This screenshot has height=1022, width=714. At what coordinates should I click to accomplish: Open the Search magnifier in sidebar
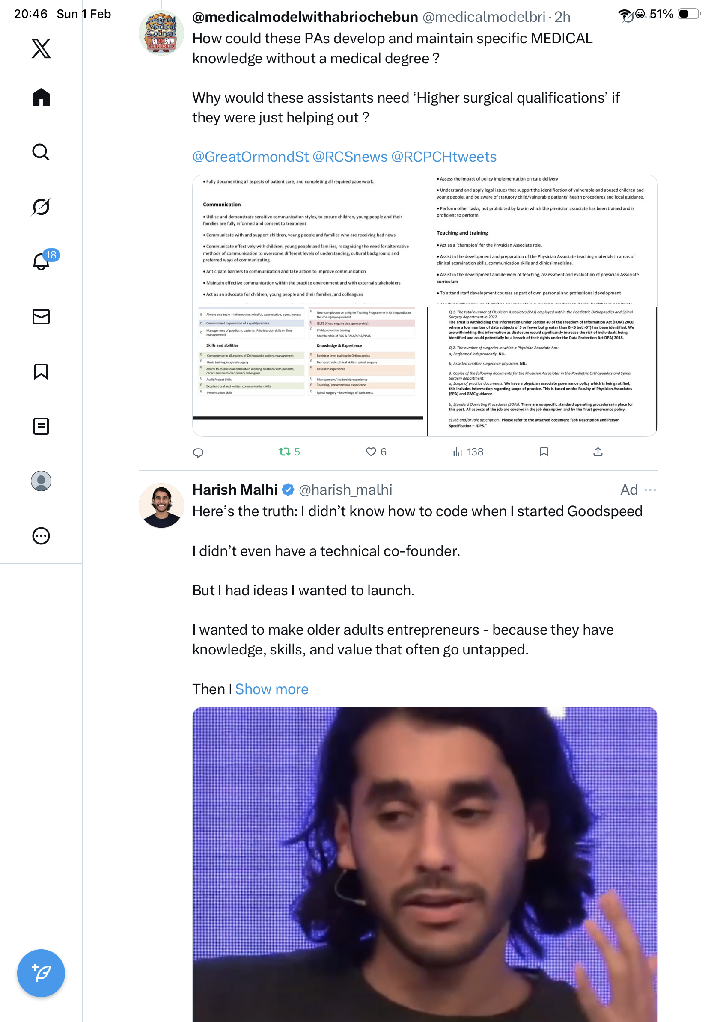point(41,152)
